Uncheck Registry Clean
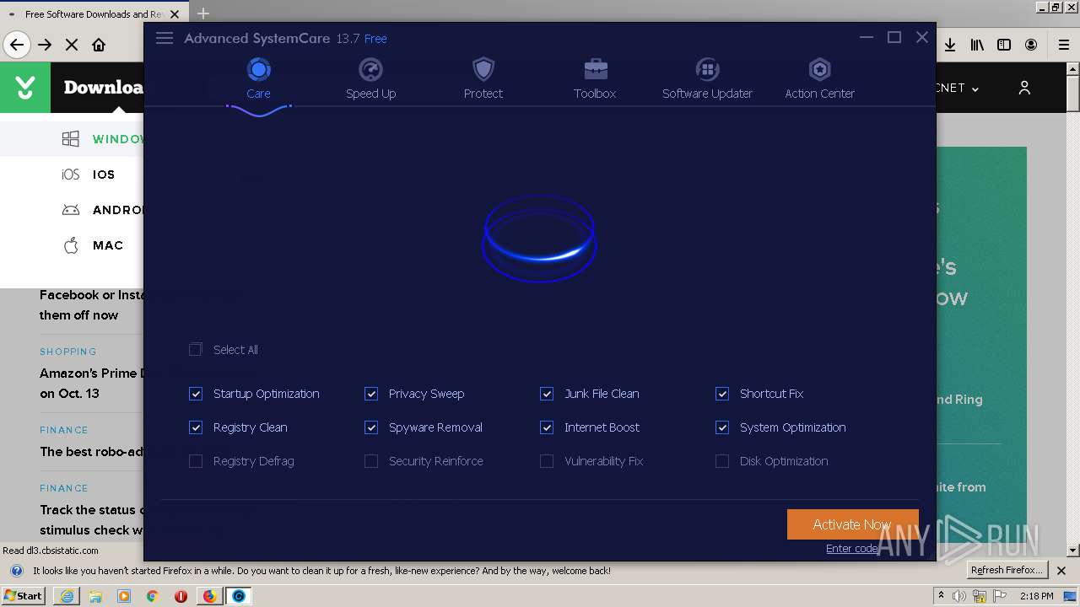This screenshot has height=607, width=1080. (196, 427)
